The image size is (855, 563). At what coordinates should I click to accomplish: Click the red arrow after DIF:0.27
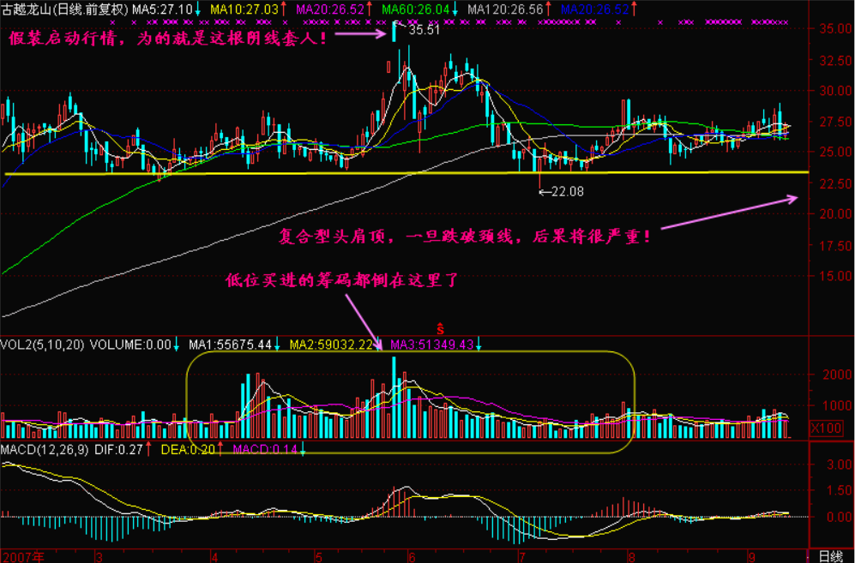[x=148, y=449]
